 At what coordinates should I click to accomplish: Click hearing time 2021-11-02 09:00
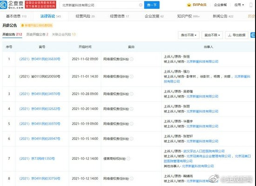click(85, 59)
